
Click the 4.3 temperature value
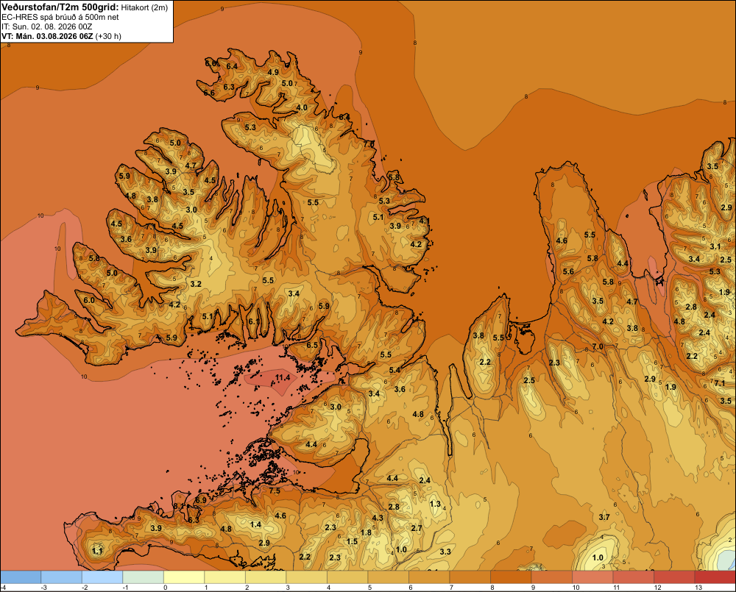[378, 518]
